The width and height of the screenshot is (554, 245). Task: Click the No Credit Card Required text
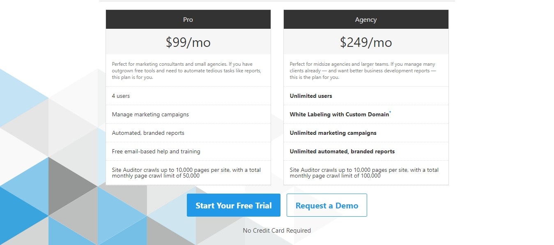tap(277, 230)
